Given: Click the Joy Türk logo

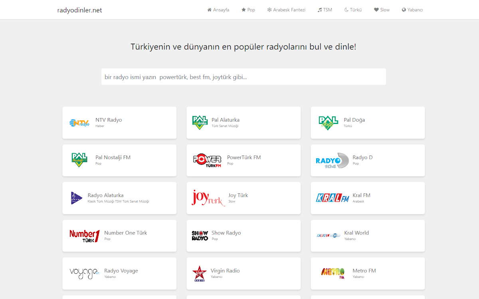Looking at the screenshot, I should click(x=208, y=198).
